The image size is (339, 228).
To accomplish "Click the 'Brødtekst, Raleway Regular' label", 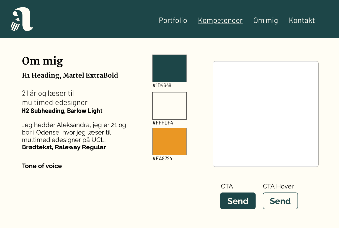I will point(64,147).
